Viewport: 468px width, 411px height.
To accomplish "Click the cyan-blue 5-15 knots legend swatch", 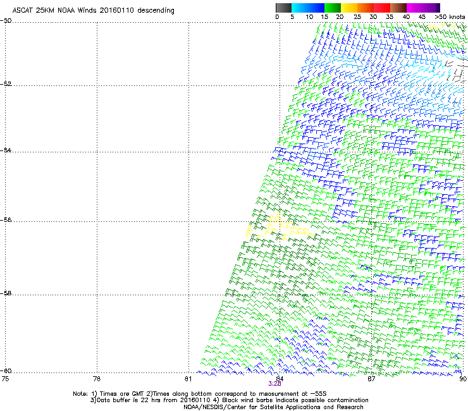I will coord(308,8).
